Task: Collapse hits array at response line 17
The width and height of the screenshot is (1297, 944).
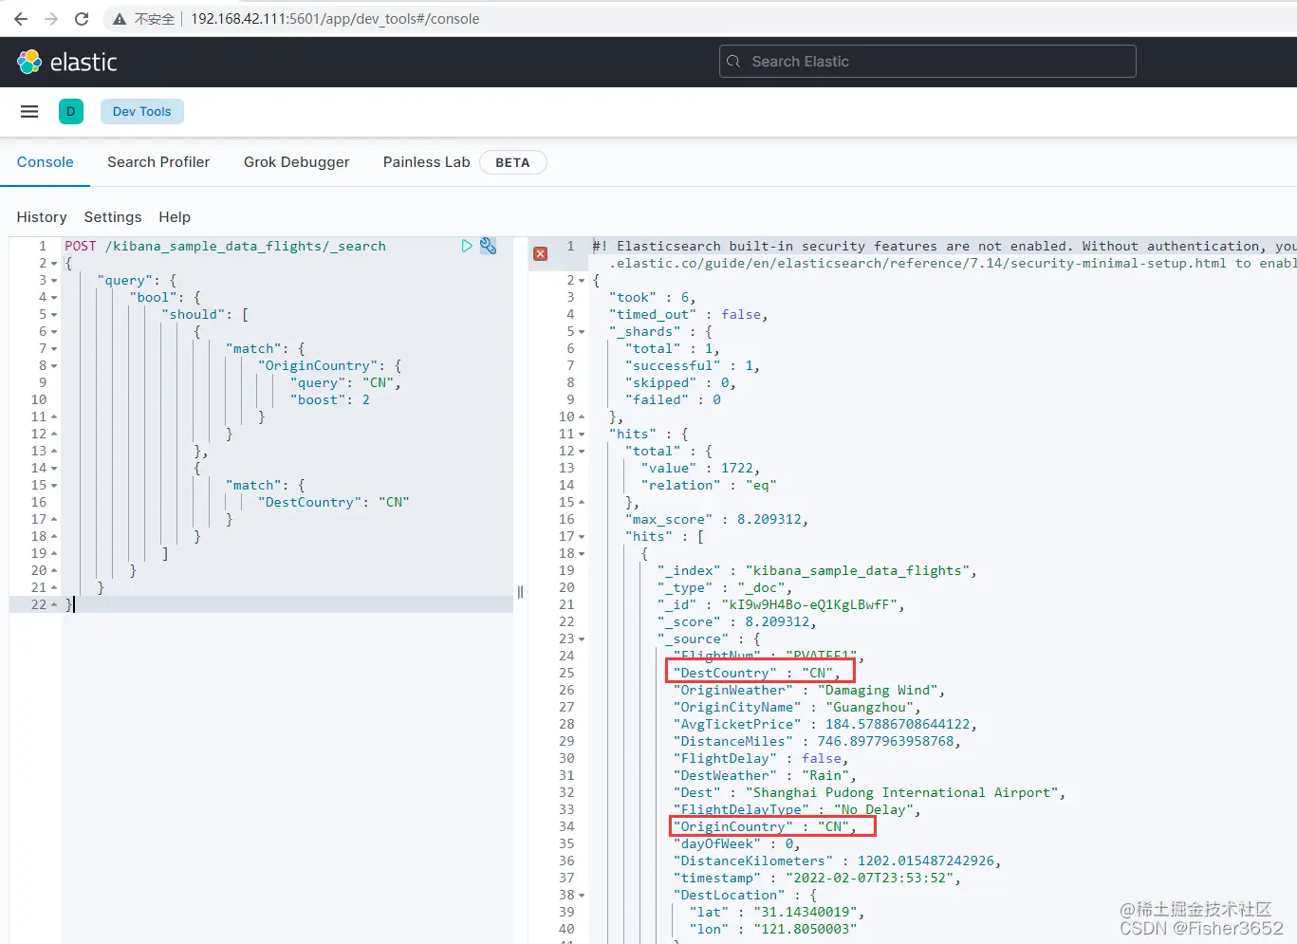Action: (582, 537)
